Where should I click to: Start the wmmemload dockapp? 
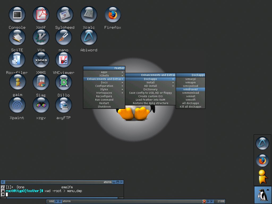(x=190, y=93)
